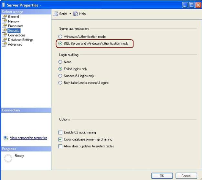This screenshot has height=180, width=202.
Task: Allow direct updates to system tables
Action: pyautogui.click(x=60, y=146)
